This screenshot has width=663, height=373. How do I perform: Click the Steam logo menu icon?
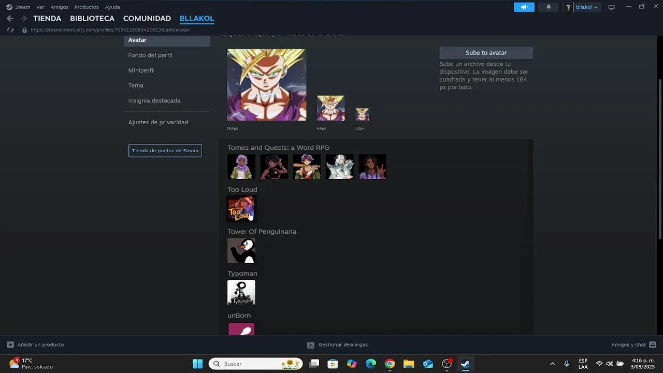(9, 7)
